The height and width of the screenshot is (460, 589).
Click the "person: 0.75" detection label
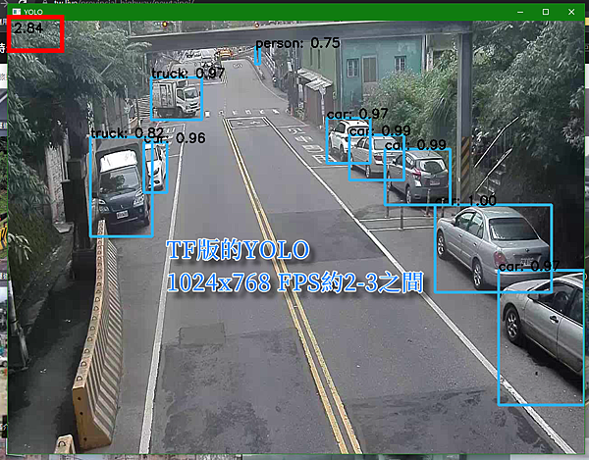[x=297, y=43]
